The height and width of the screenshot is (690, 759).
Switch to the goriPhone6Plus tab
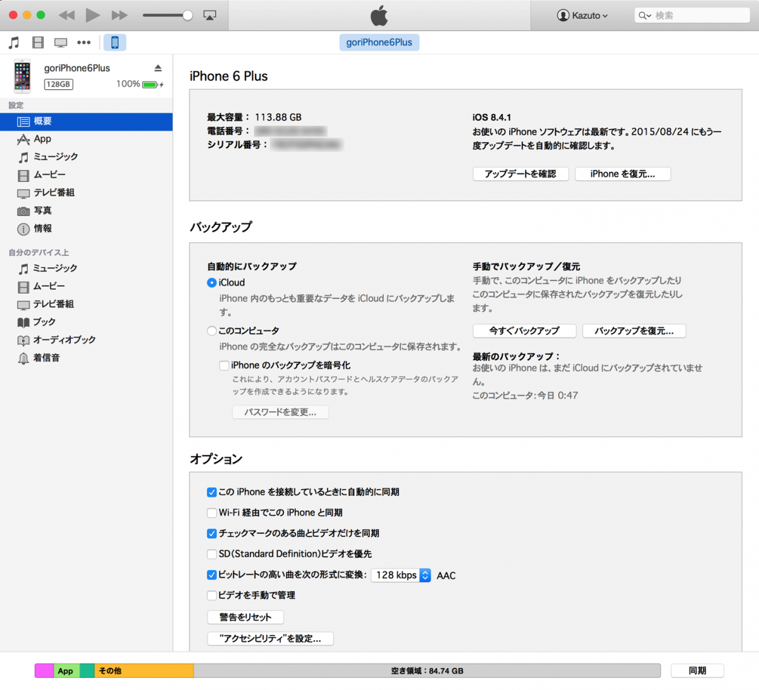tap(379, 42)
